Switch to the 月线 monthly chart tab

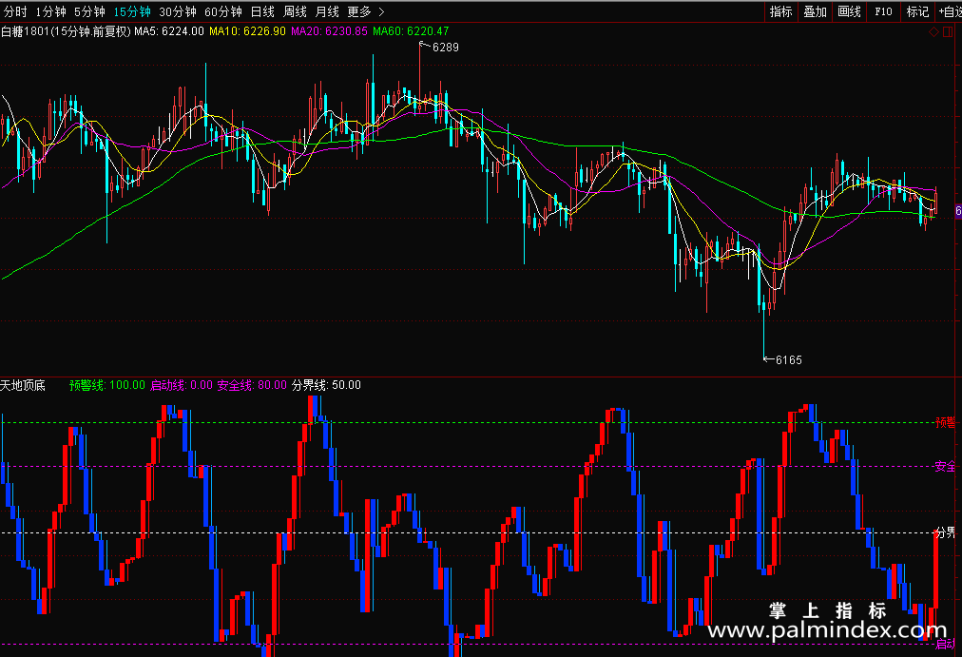click(x=327, y=11)
